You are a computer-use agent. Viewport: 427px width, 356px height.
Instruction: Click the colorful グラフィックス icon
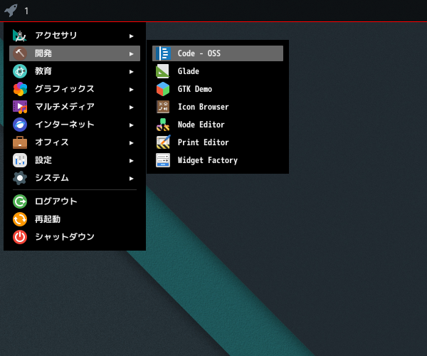tap(20, 89)
